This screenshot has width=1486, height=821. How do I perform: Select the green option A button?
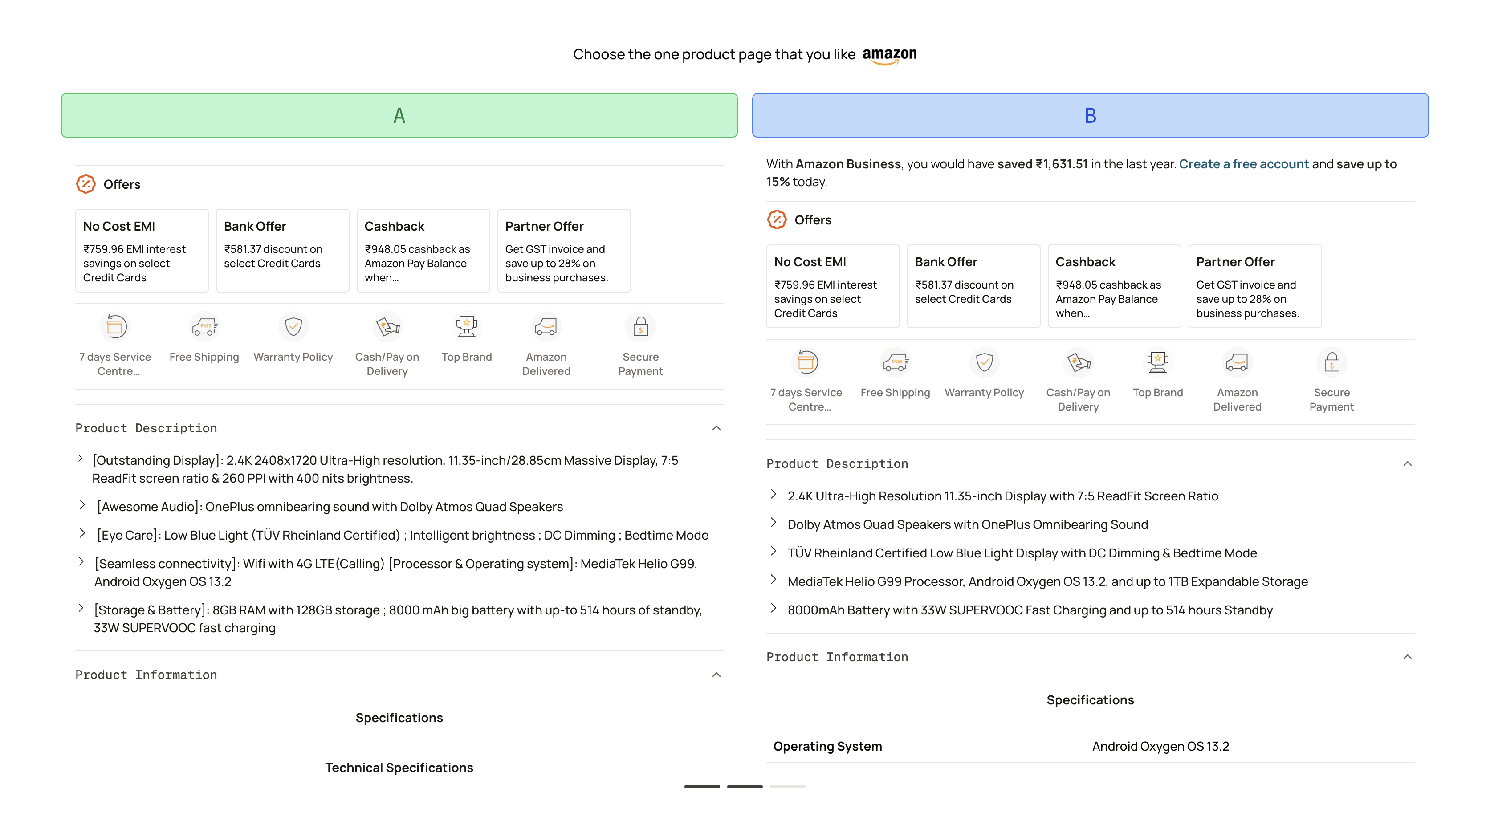pos(399,115)
